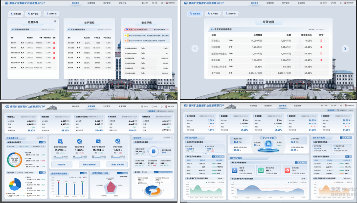The height and width of the screenshot is (203, 357).
Task: Click the blue 原矿量 icon
Action: (x=235, y=170)
